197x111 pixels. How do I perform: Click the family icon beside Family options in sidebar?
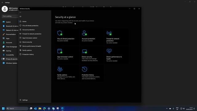[x=21, y=50]
